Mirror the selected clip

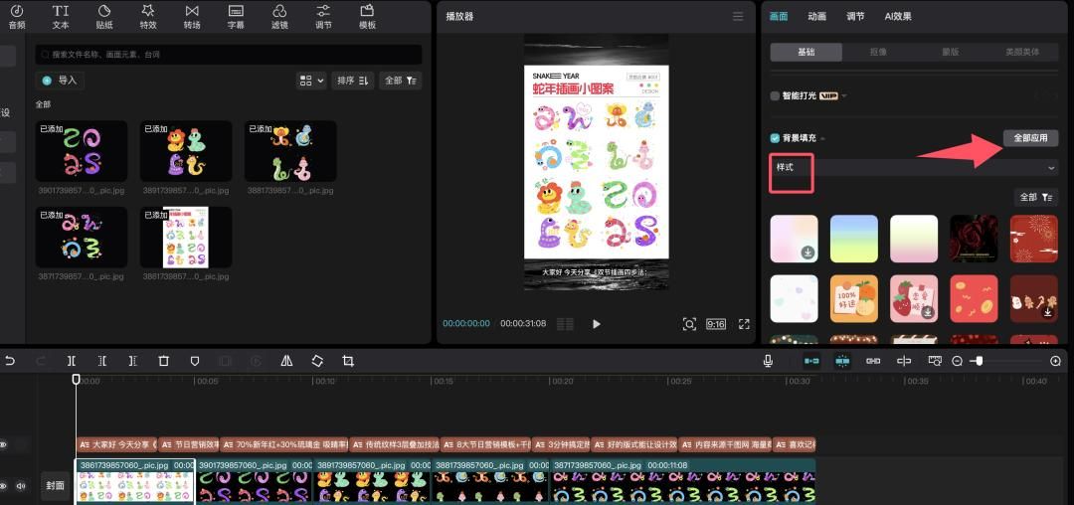(x=287, y=361)
